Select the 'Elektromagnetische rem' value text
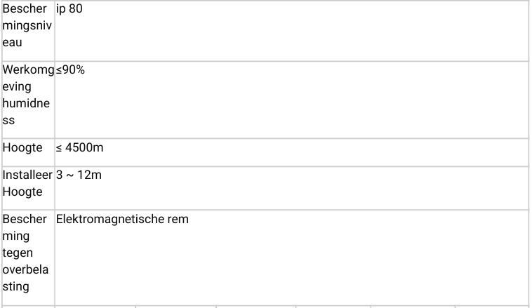 click(x=122, y=219)
